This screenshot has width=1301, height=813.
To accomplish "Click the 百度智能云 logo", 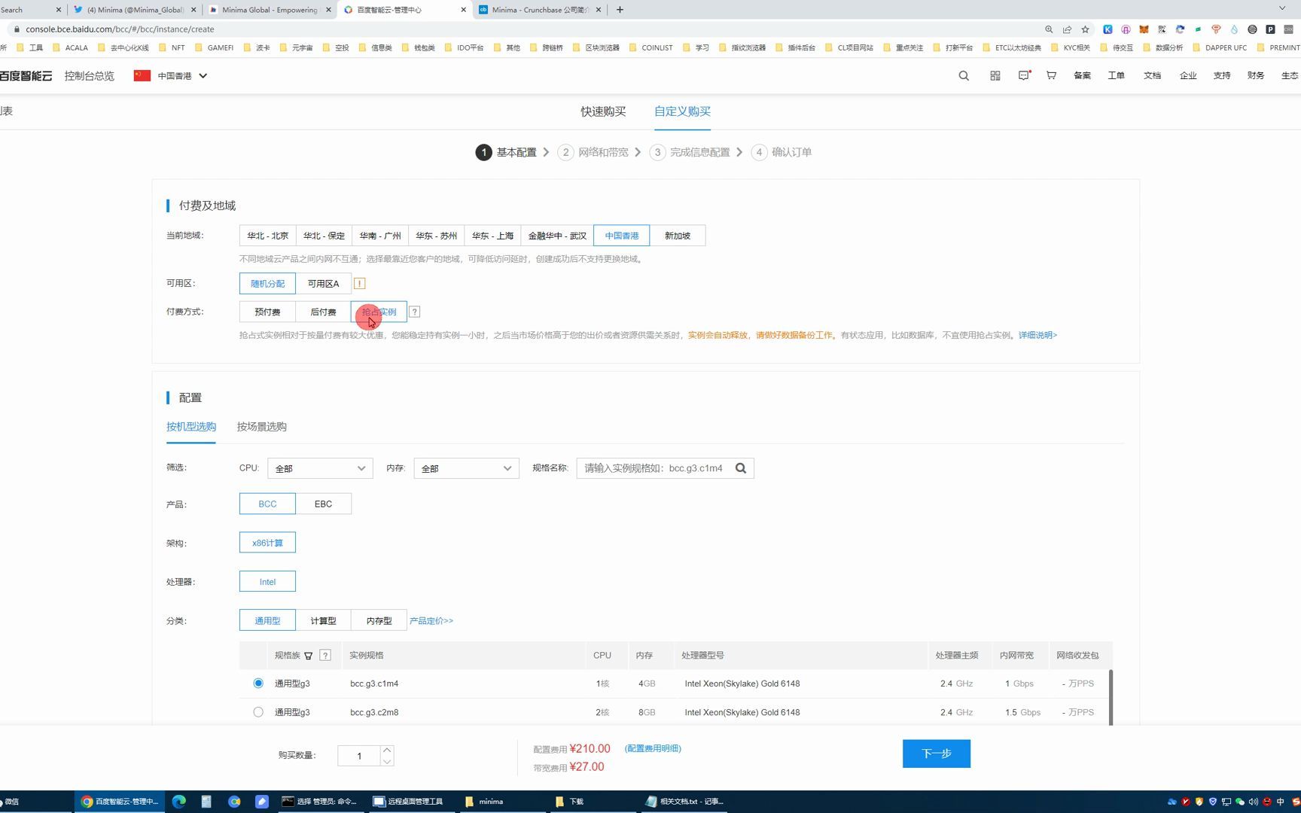I will [x=26, y=76].
